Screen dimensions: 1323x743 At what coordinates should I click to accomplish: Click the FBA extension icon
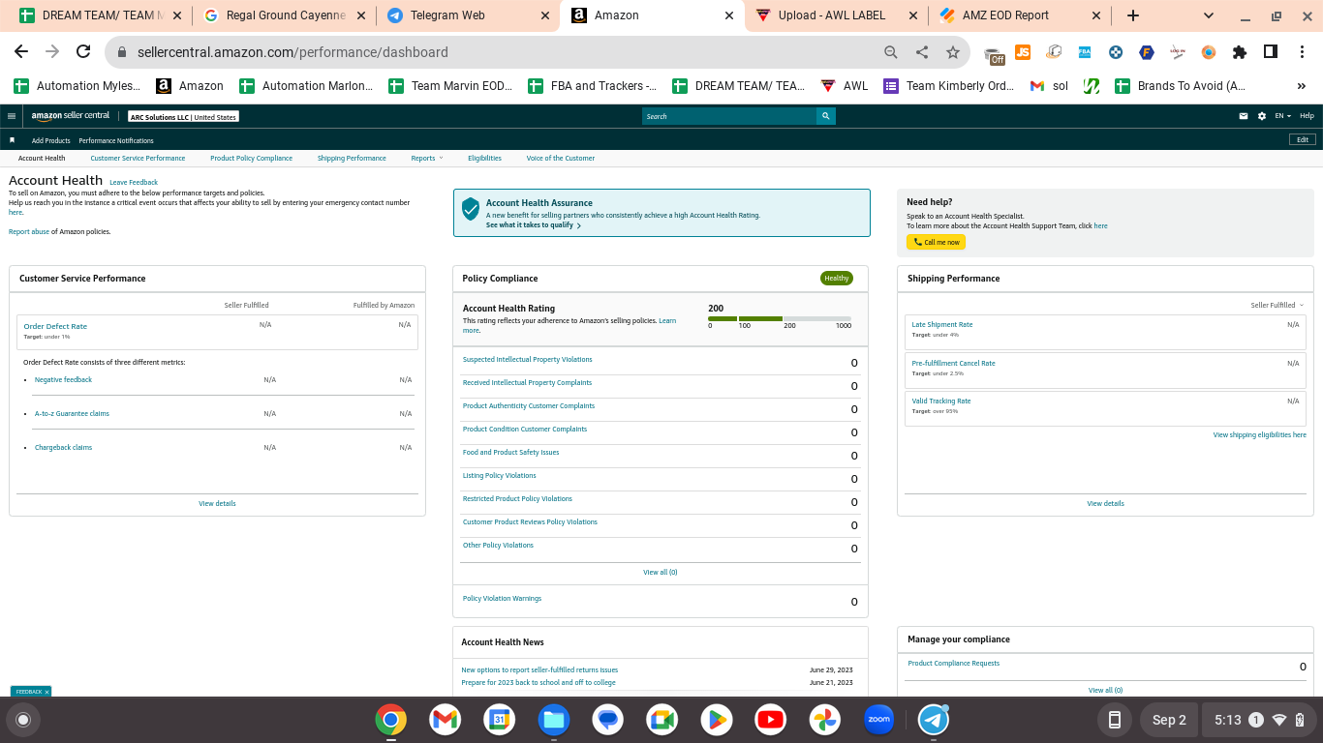point(1085,52)
